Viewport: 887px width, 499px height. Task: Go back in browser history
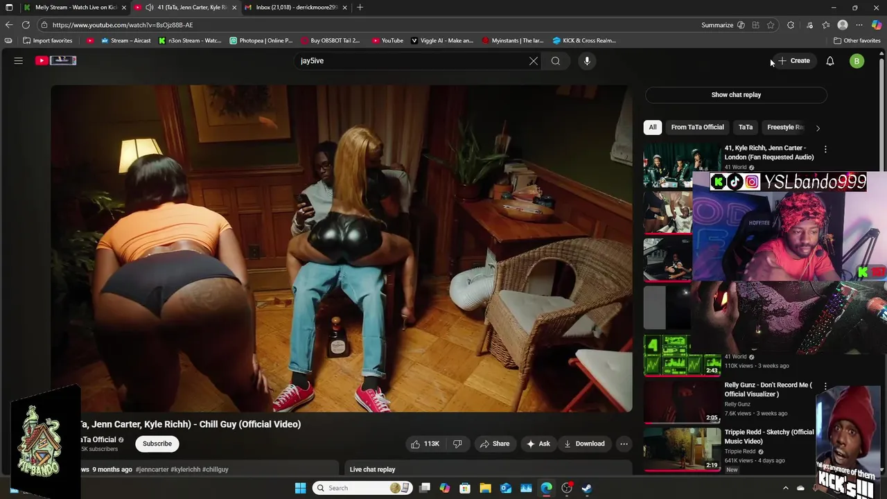tap(9, 25)
